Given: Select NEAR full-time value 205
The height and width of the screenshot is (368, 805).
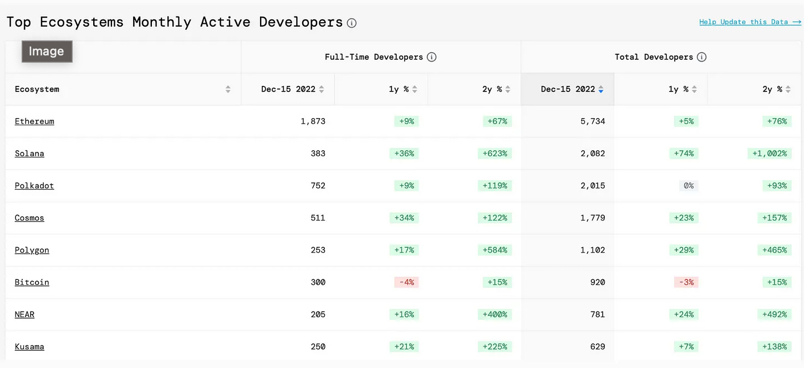Looking at the screenshot, I should pyautogui.click(x=318, y=314).
